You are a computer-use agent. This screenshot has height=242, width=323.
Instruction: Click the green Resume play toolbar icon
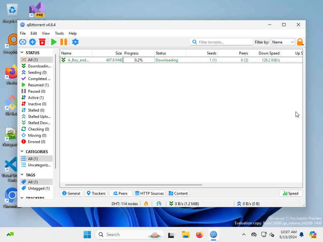[x=54, y=42]
